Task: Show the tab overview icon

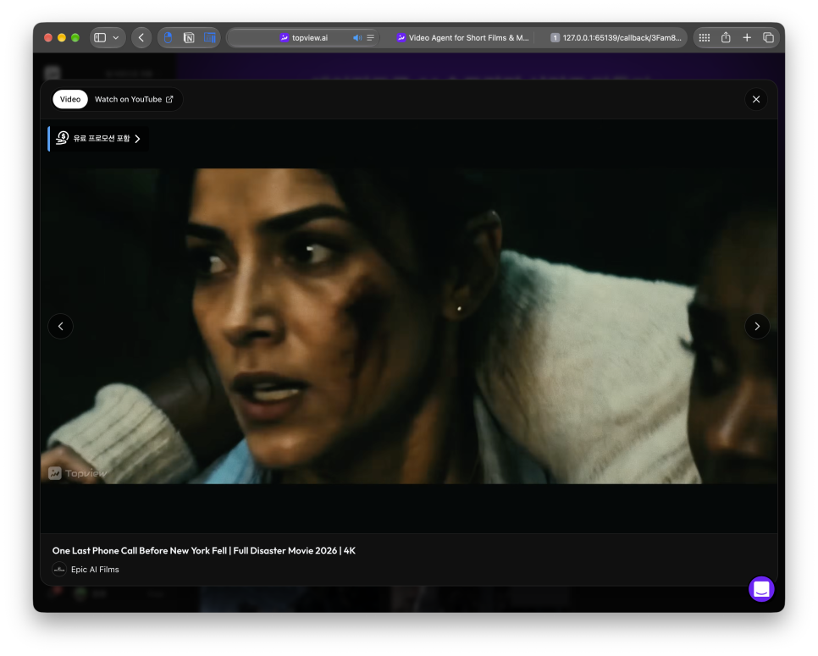Action: pos(768,37)
